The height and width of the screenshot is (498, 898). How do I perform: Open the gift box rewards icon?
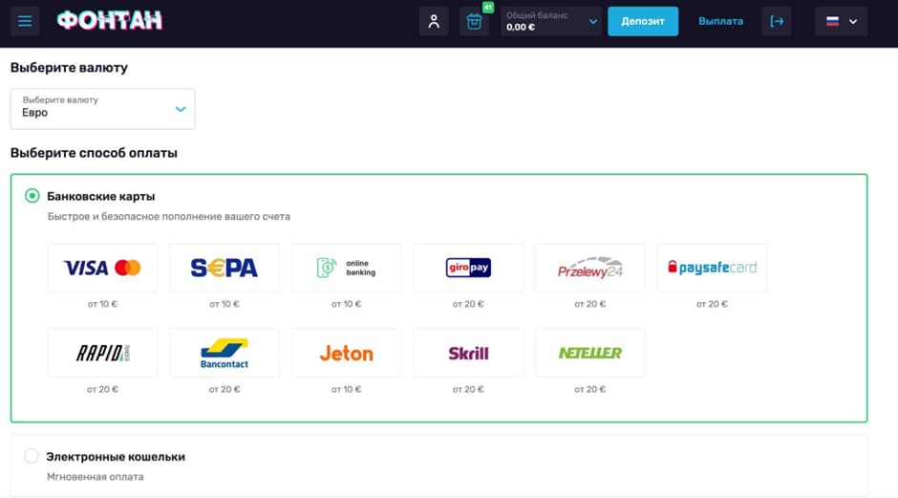tap(474, 21)
